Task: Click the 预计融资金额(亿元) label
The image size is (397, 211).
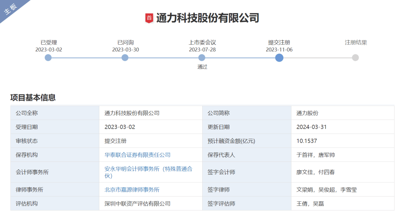Action: (232, 141)
